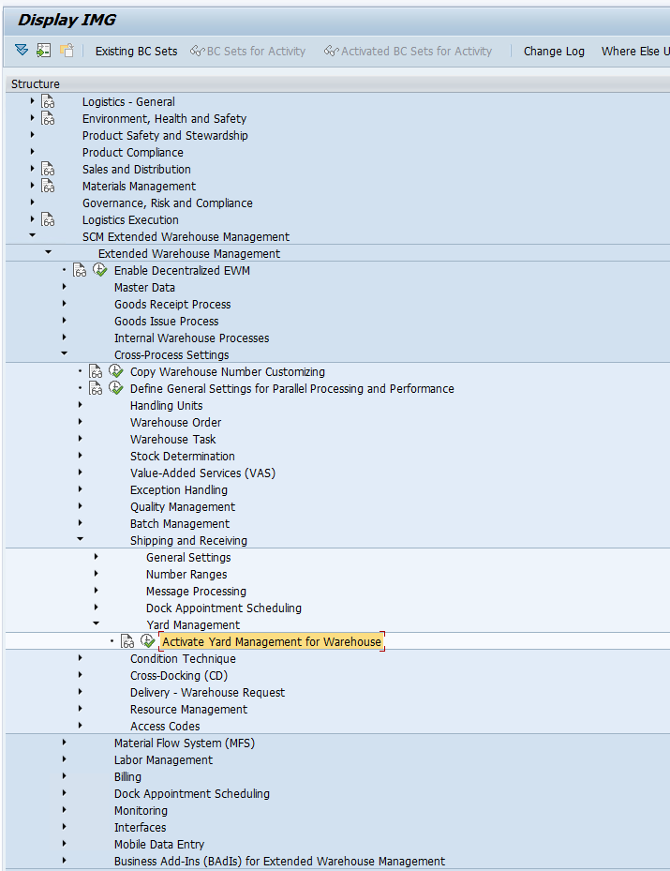Expand the Material Flow System (MFS) node

pyautogui.click(x=65, y=743)
